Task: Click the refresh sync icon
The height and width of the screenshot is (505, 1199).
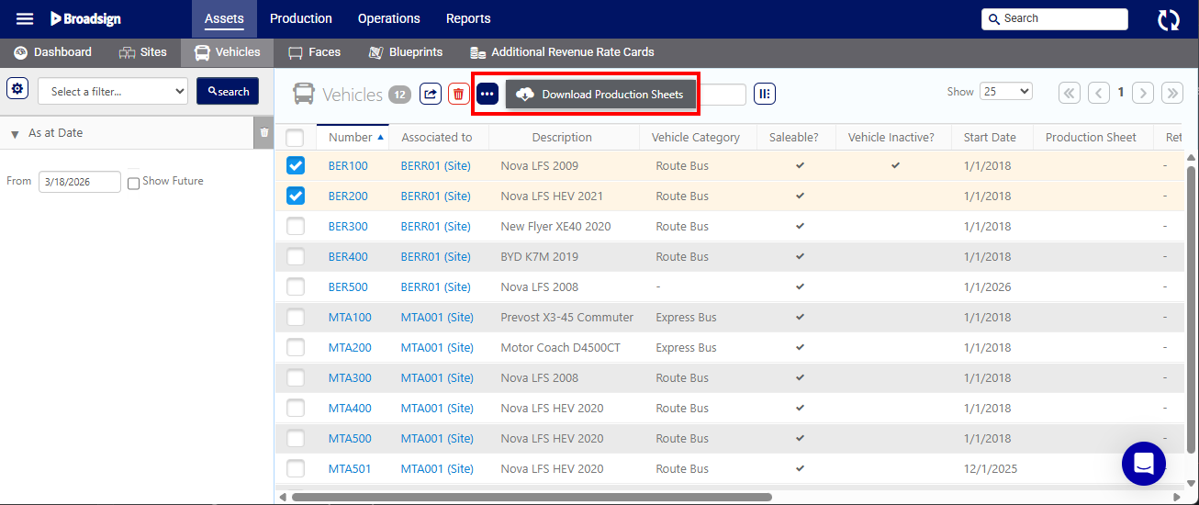Action: click(1168, 20)
